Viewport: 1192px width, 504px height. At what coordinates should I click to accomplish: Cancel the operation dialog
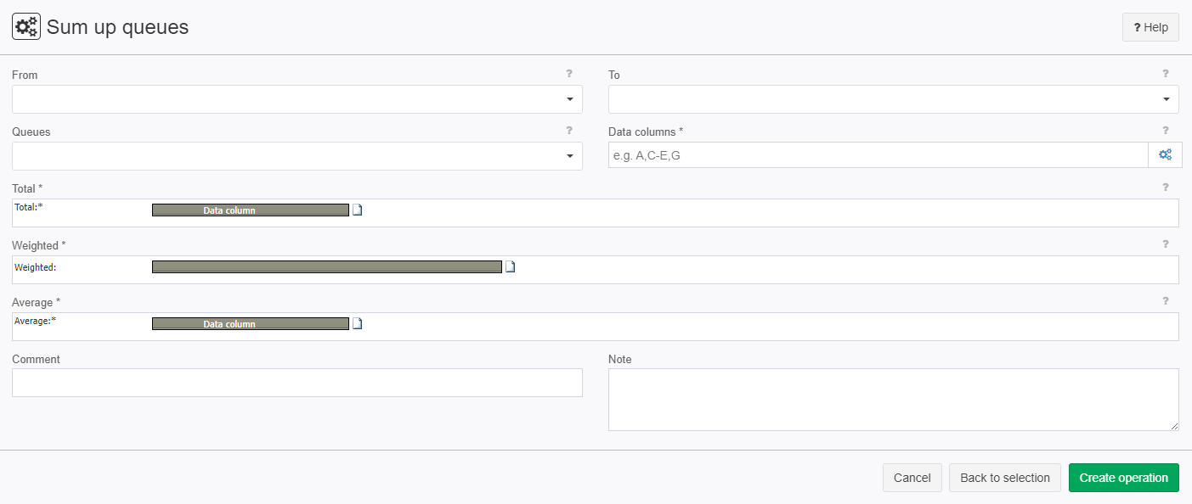(x=912, y=478)
